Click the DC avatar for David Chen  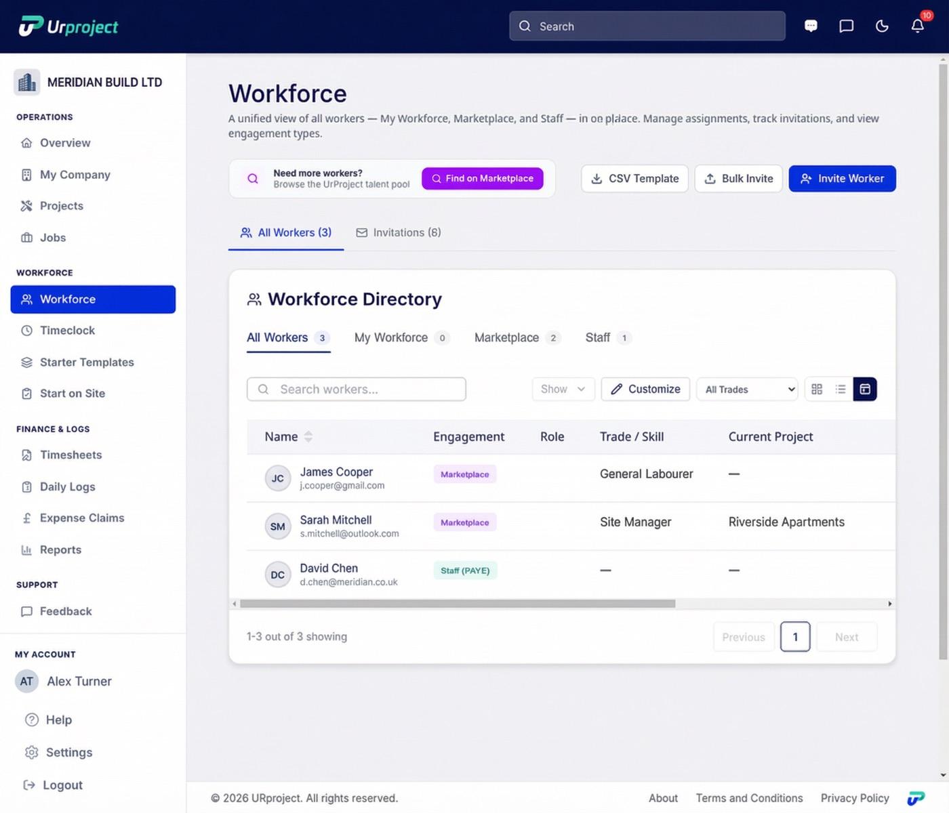(278, 575)
